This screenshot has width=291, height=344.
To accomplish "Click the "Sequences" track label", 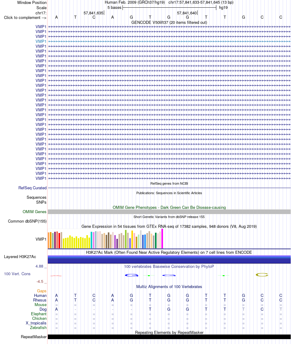I will [36, 198].
